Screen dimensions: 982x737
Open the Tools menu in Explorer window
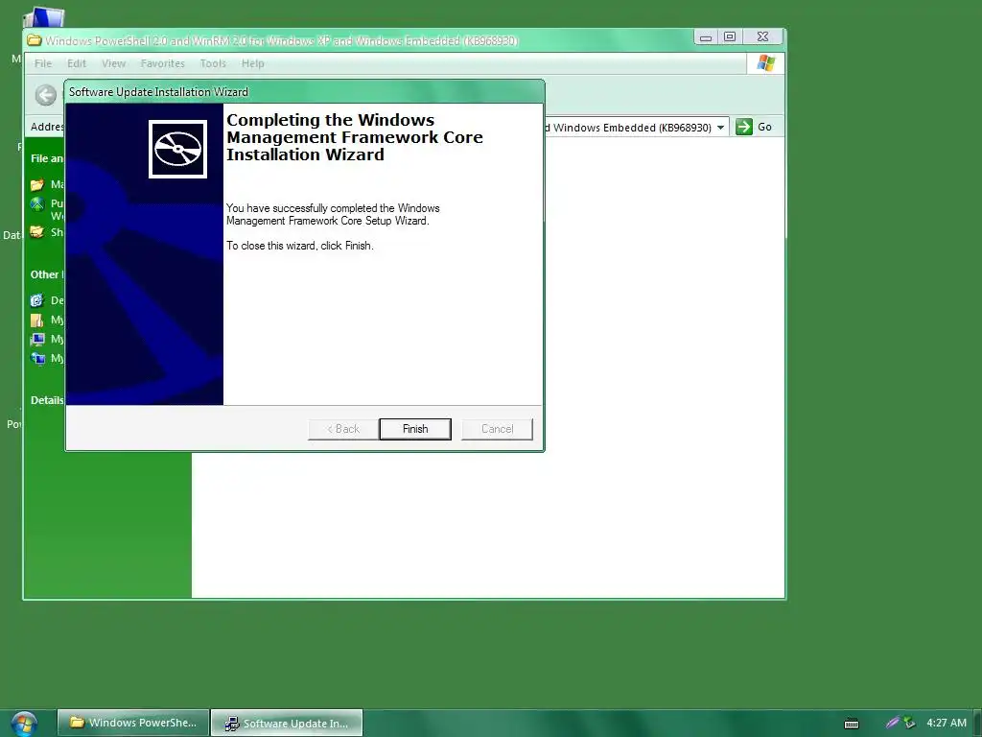(213, 63)
